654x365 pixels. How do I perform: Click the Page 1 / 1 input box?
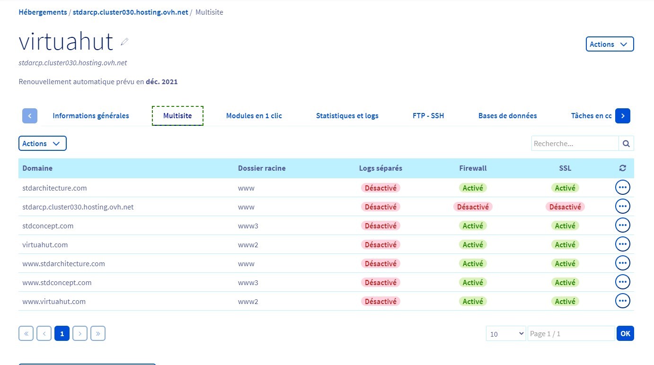tap(571, 334)
